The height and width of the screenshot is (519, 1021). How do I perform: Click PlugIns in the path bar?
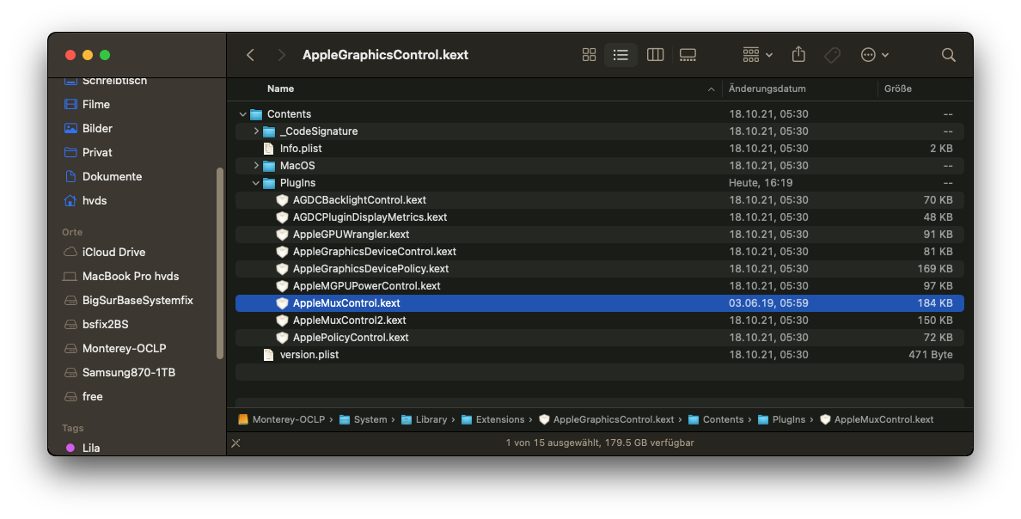(782, 420)
